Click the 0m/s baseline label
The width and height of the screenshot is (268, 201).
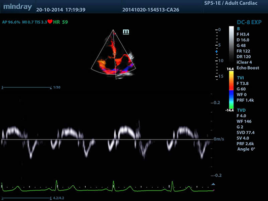(219, 139)
